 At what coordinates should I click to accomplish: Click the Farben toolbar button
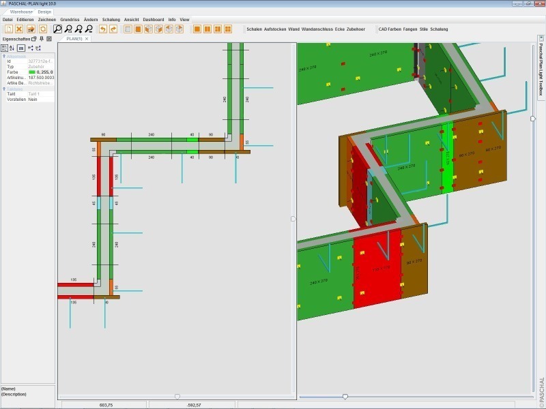click(394, 29)
